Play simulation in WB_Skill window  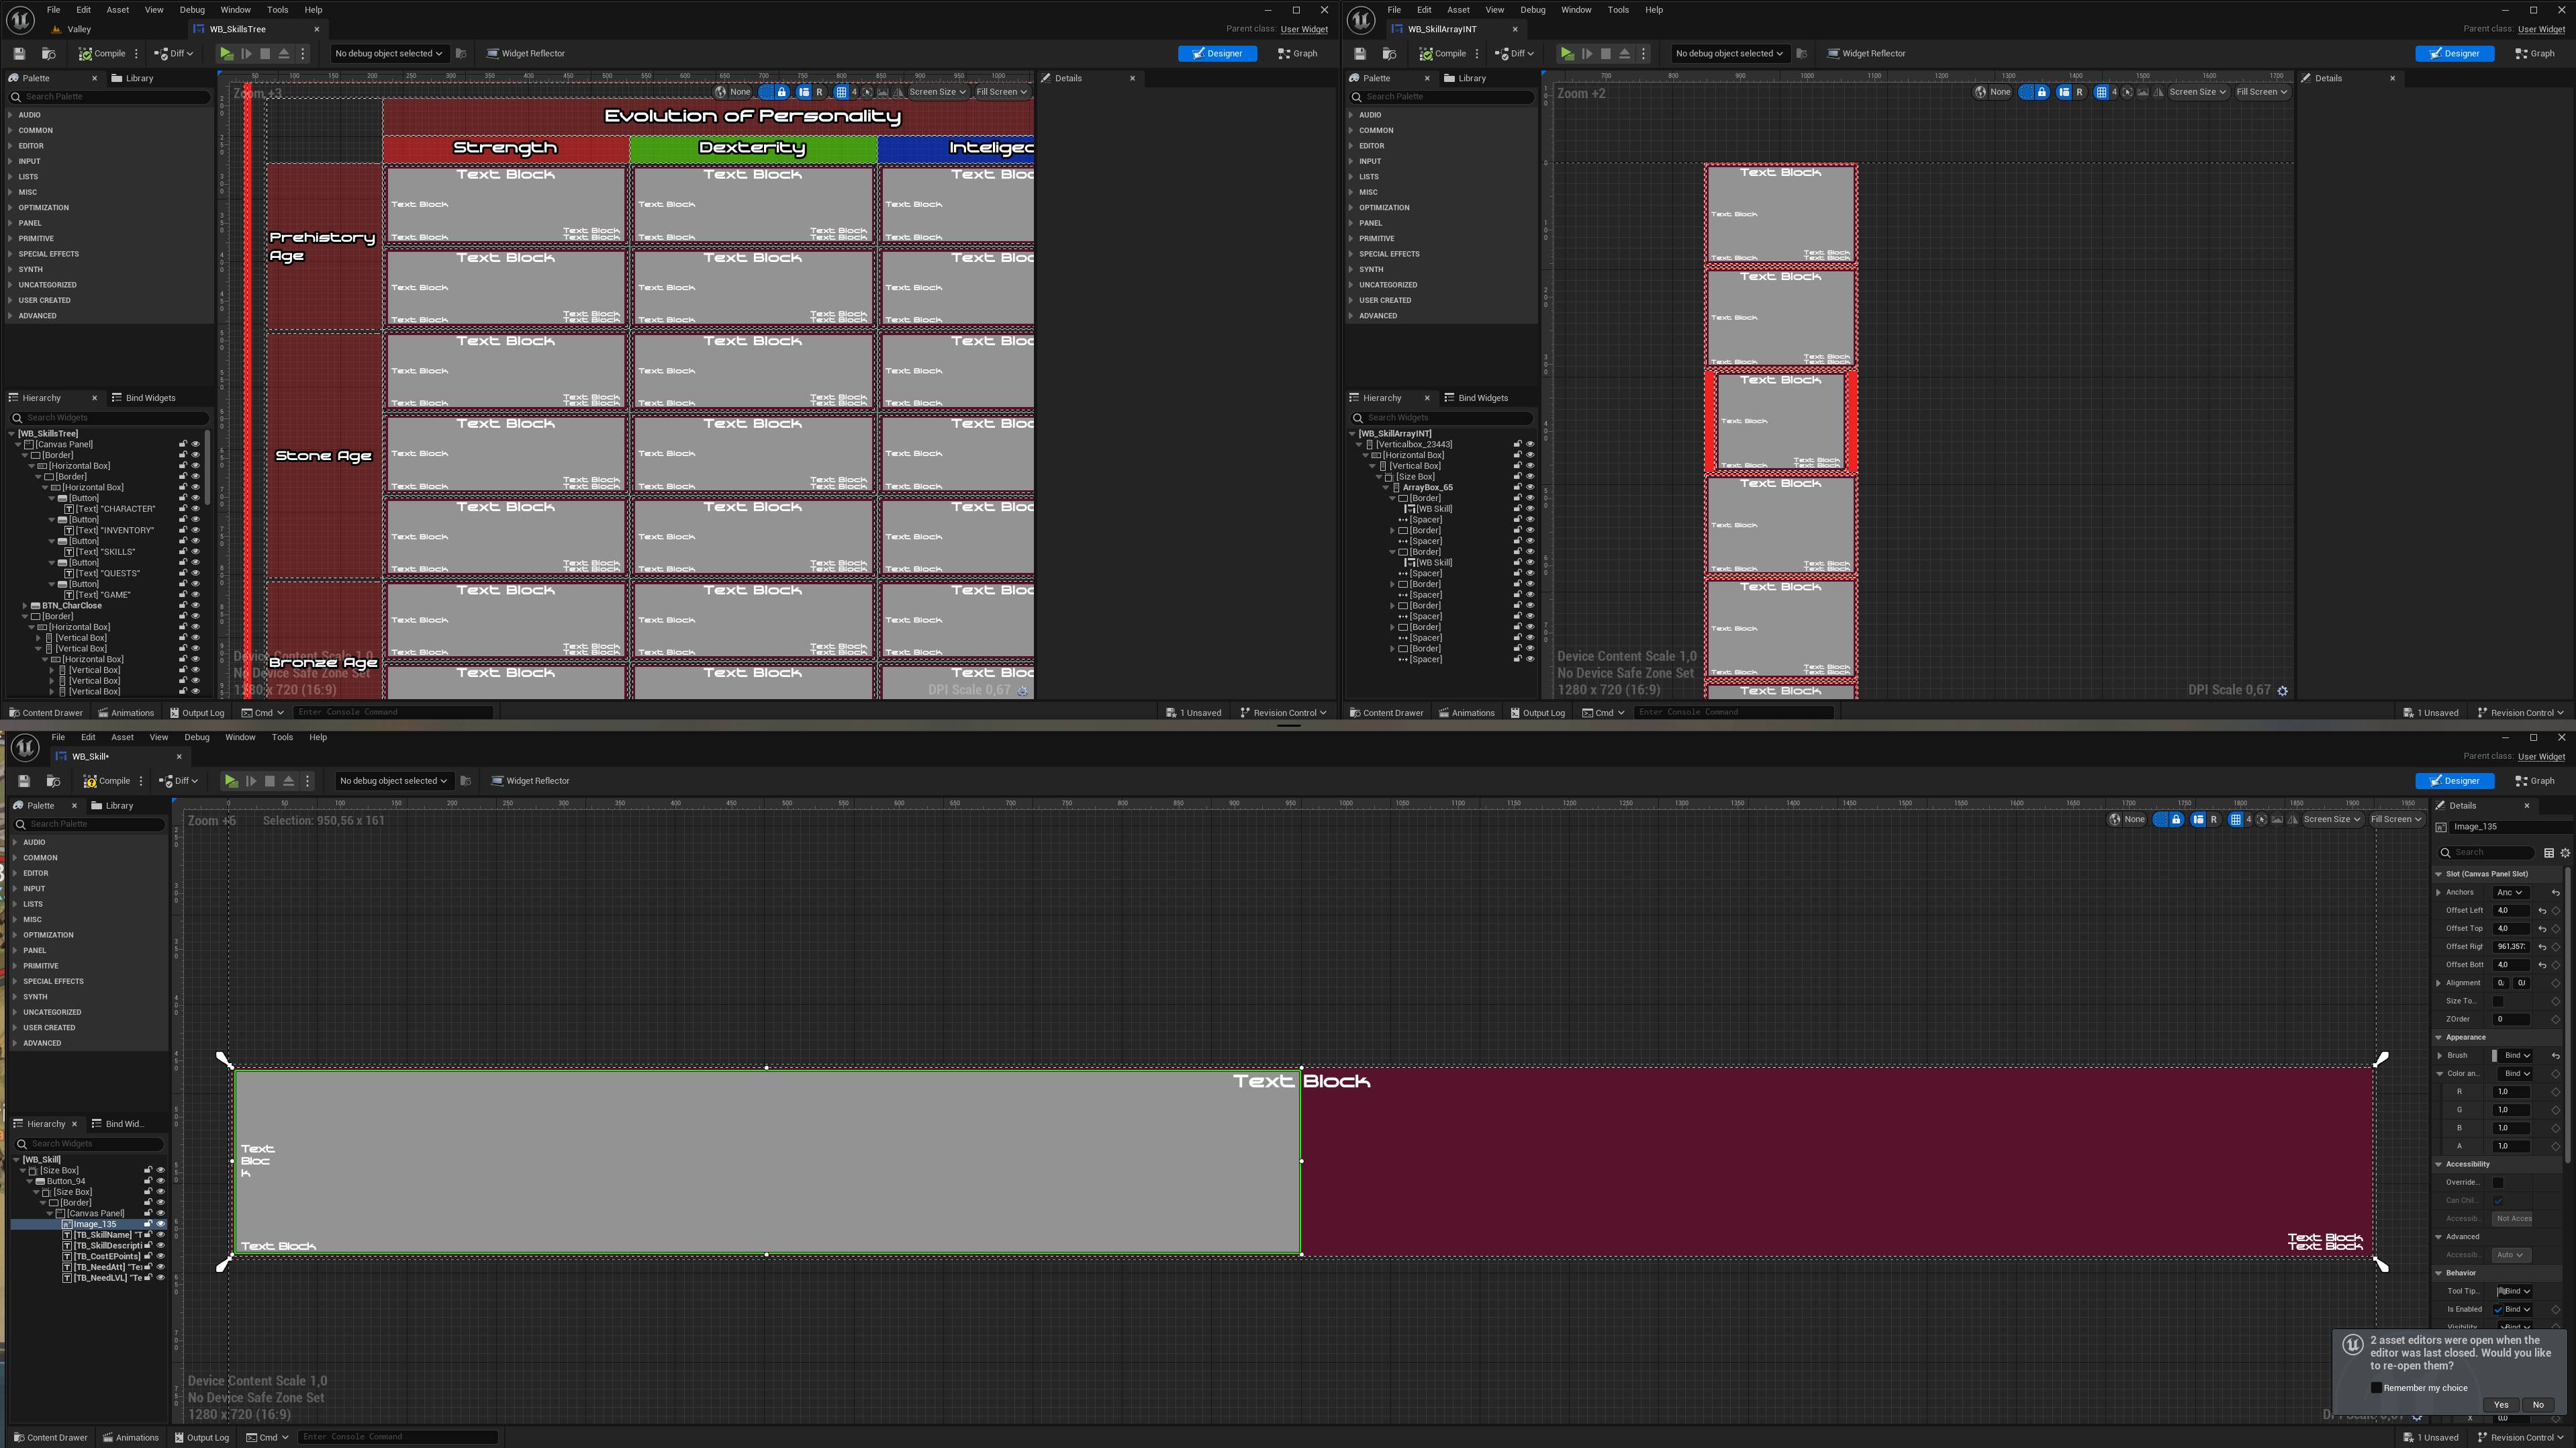pos(232,782)
